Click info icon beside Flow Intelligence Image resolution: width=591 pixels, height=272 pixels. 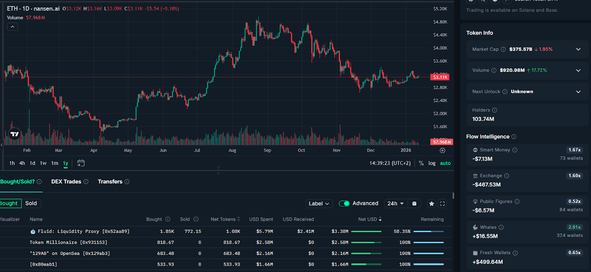514,137
